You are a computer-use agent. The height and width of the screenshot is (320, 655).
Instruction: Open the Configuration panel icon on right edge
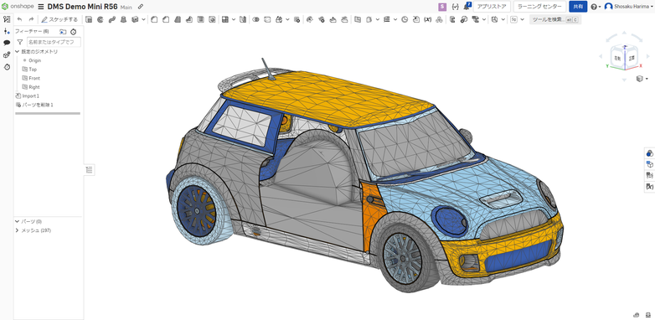(x=650, y=164)
